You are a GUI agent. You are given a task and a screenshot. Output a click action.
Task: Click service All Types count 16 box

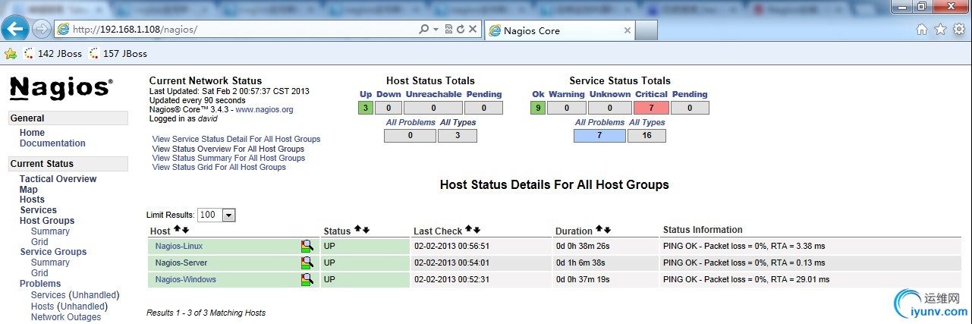pyautogui.click(x=646, y=136)
